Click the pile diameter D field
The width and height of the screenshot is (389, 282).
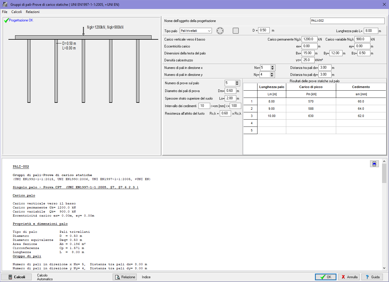(x=264, y=30)
